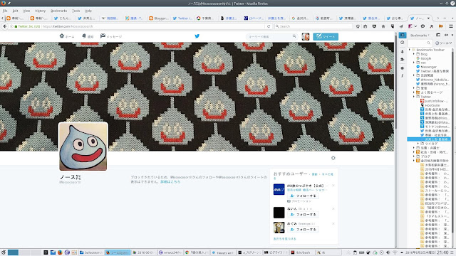This screenshot has width=456, height=256.
Task: Select the bookmarks panel icon in sidebar strip
Action: click(402, 35)
